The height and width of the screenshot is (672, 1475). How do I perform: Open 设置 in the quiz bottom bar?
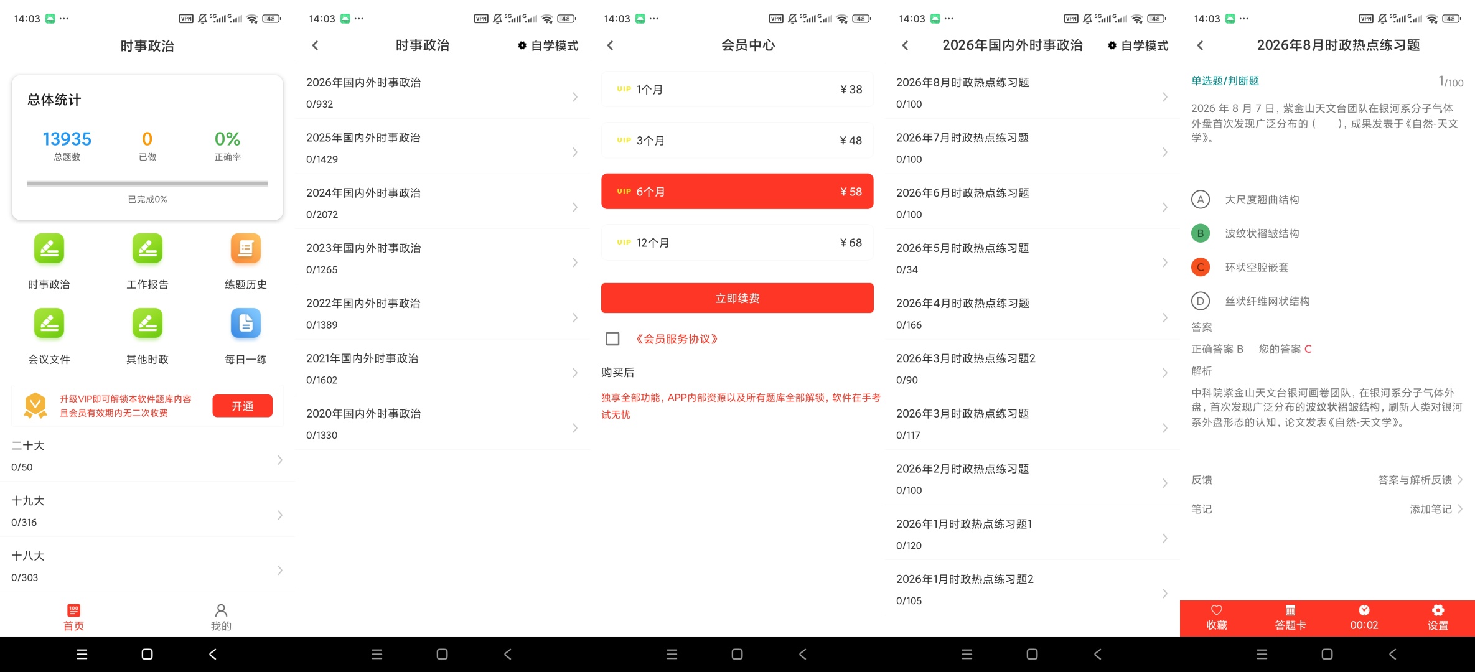(1438, 618)
